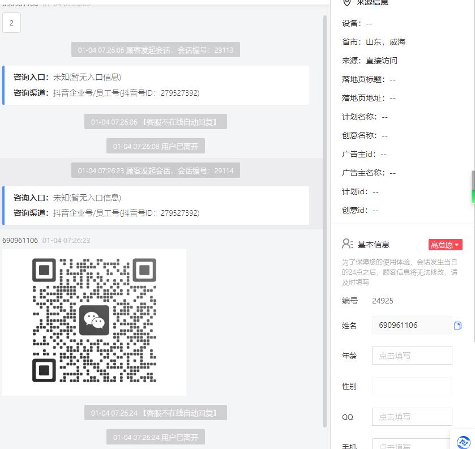Open the 基本信息 person icon

coord(348,243)
